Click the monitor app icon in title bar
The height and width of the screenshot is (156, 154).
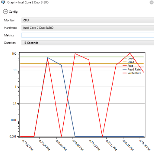click(3, 2)
